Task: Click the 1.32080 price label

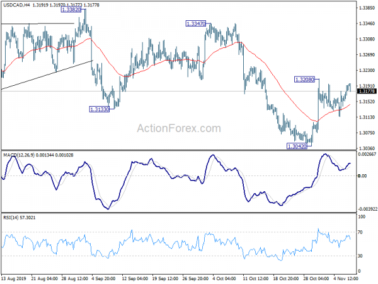Action: 304,80
